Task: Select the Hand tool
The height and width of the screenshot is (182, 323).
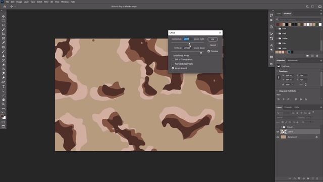Action: (4, 100)
